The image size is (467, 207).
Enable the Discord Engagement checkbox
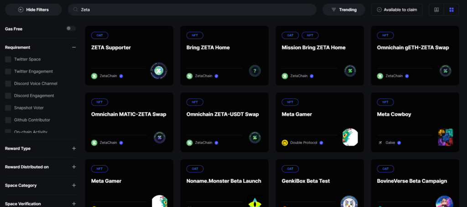click(8, 96)
